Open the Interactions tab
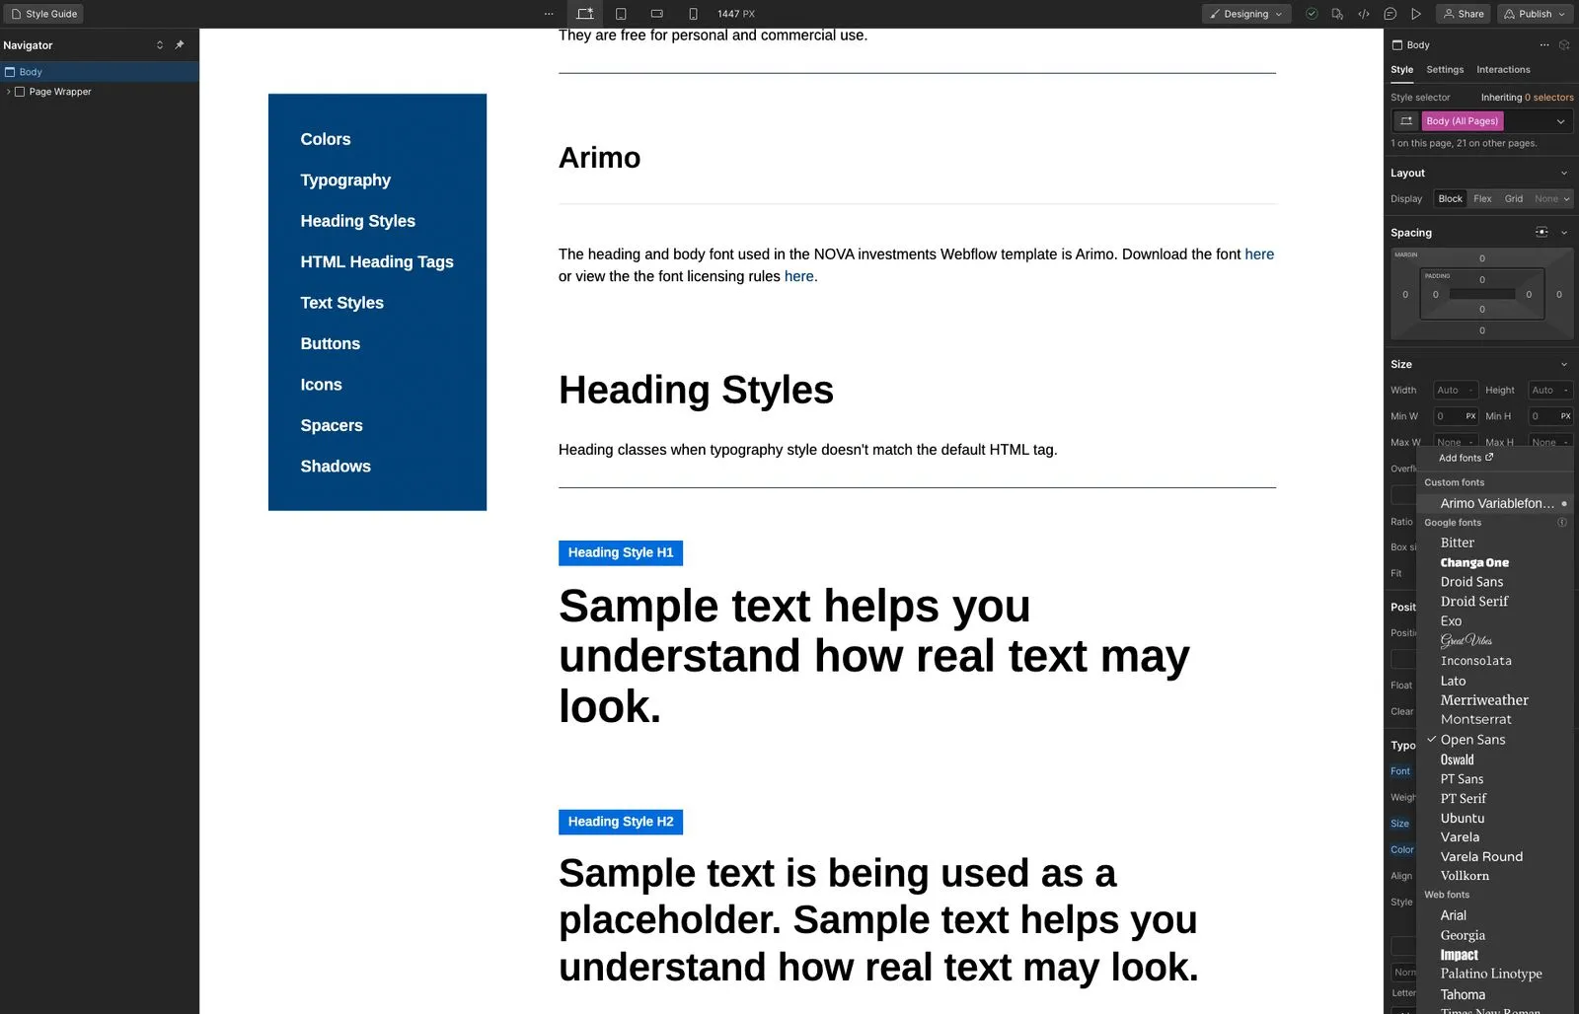The width and height of the screenshot is (1579, 1014). (1503, 69)
